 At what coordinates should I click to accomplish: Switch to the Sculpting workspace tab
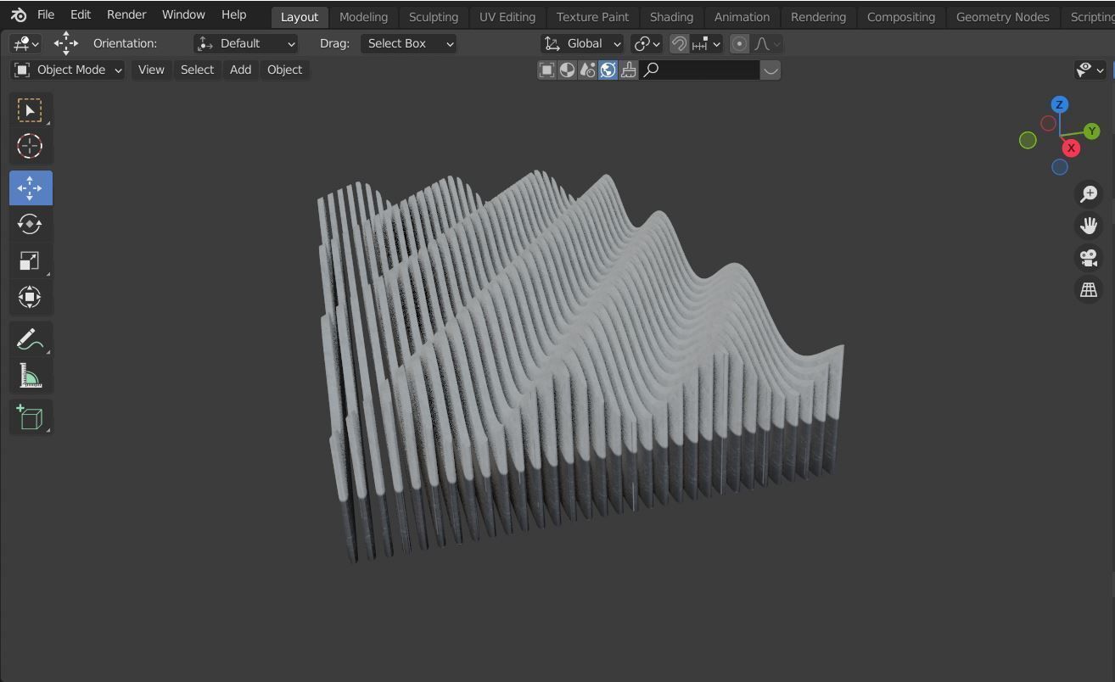click(433, 17)
